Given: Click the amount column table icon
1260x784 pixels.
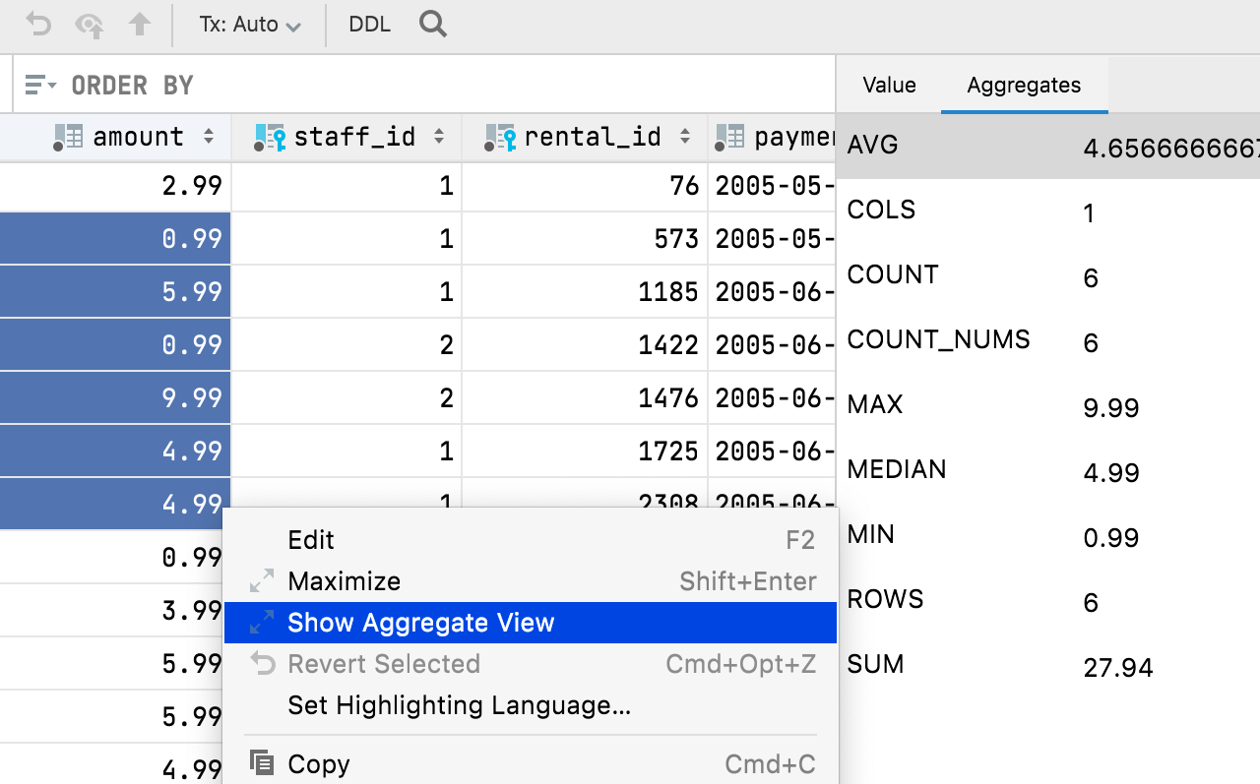Looking at the screenshot, I should click(68, 137).
